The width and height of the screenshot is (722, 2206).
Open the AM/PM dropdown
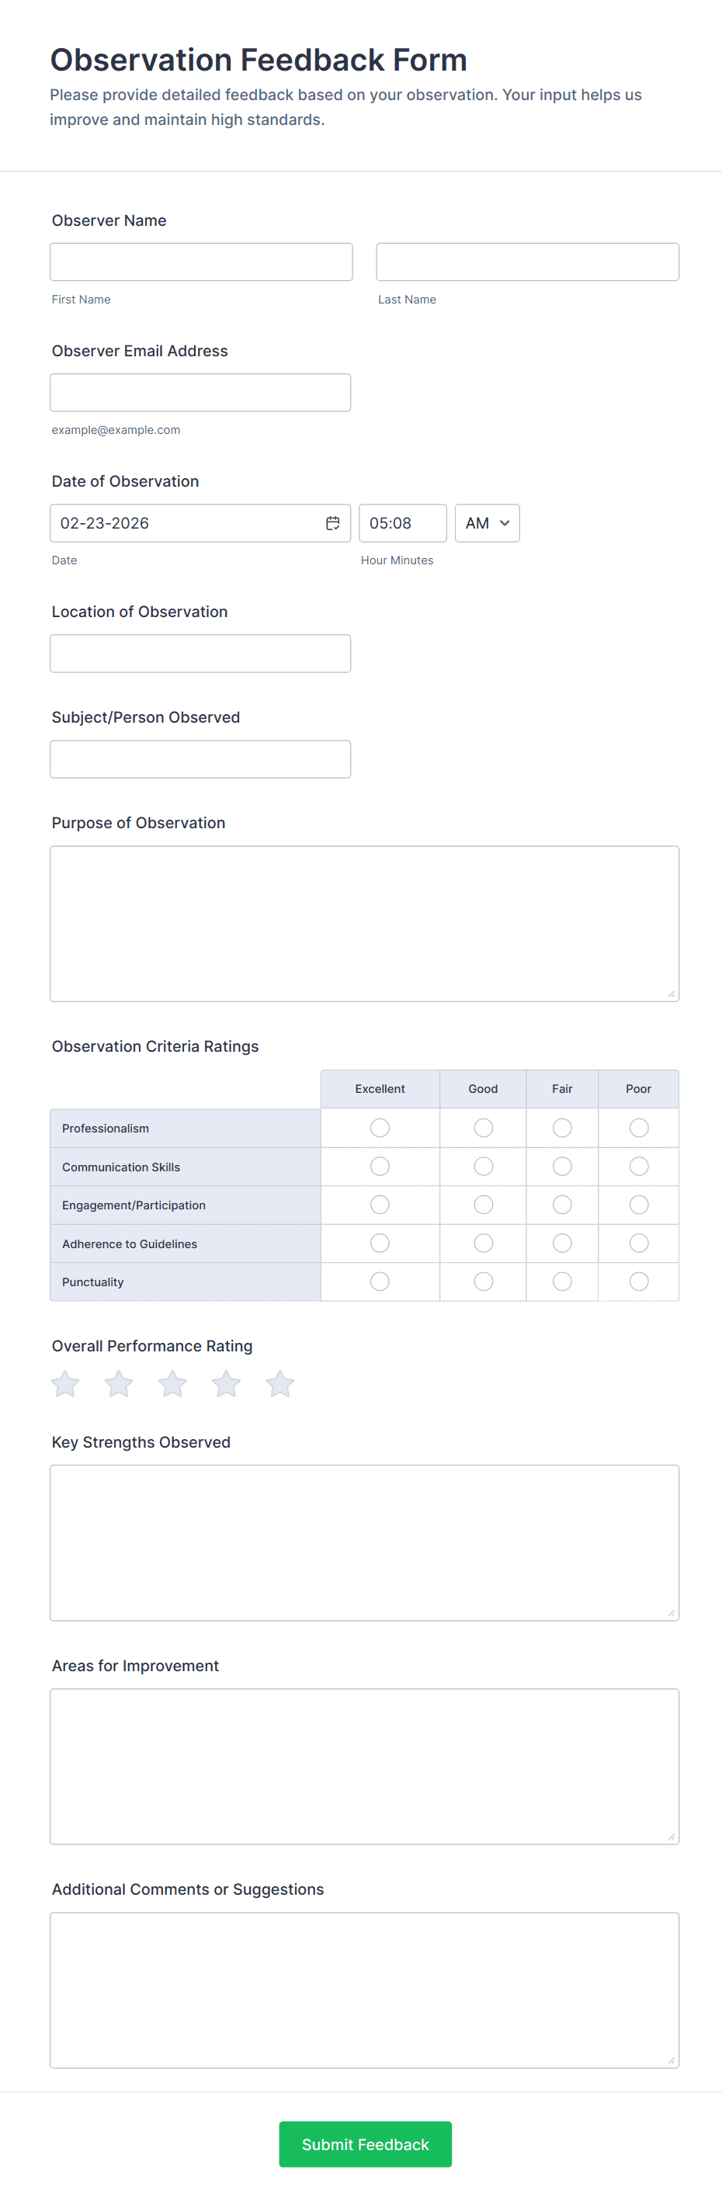[x=487, y=523]
